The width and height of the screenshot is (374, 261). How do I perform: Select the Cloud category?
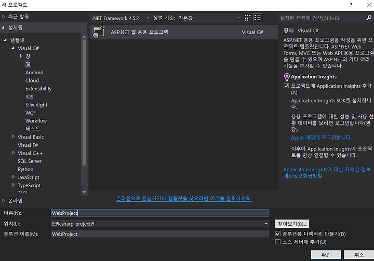pos(32,80)
